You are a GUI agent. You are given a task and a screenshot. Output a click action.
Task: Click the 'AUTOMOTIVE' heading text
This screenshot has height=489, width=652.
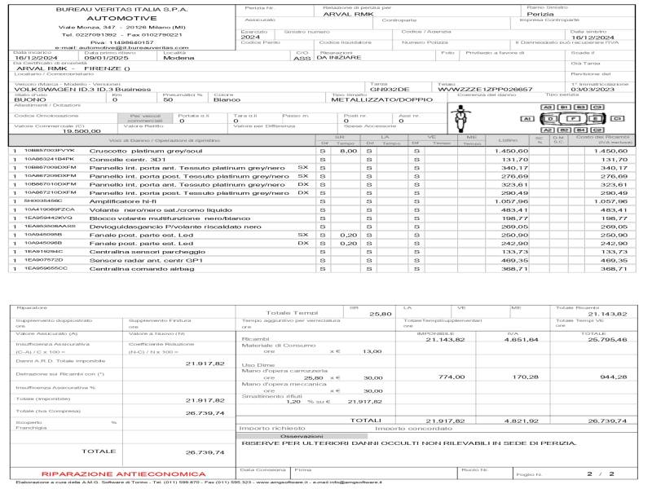pyautogui.click(x=121, y=18)
